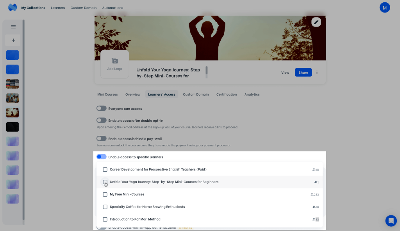400x231 pixels.
Task: Select Introduction to KonMari Method checkbox
Action: (105, 219)
